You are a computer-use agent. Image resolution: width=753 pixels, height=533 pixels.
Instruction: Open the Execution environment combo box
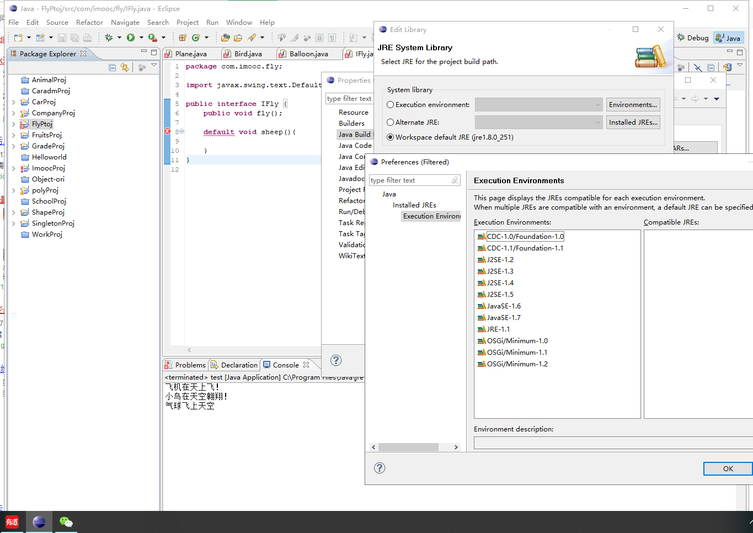539,104
